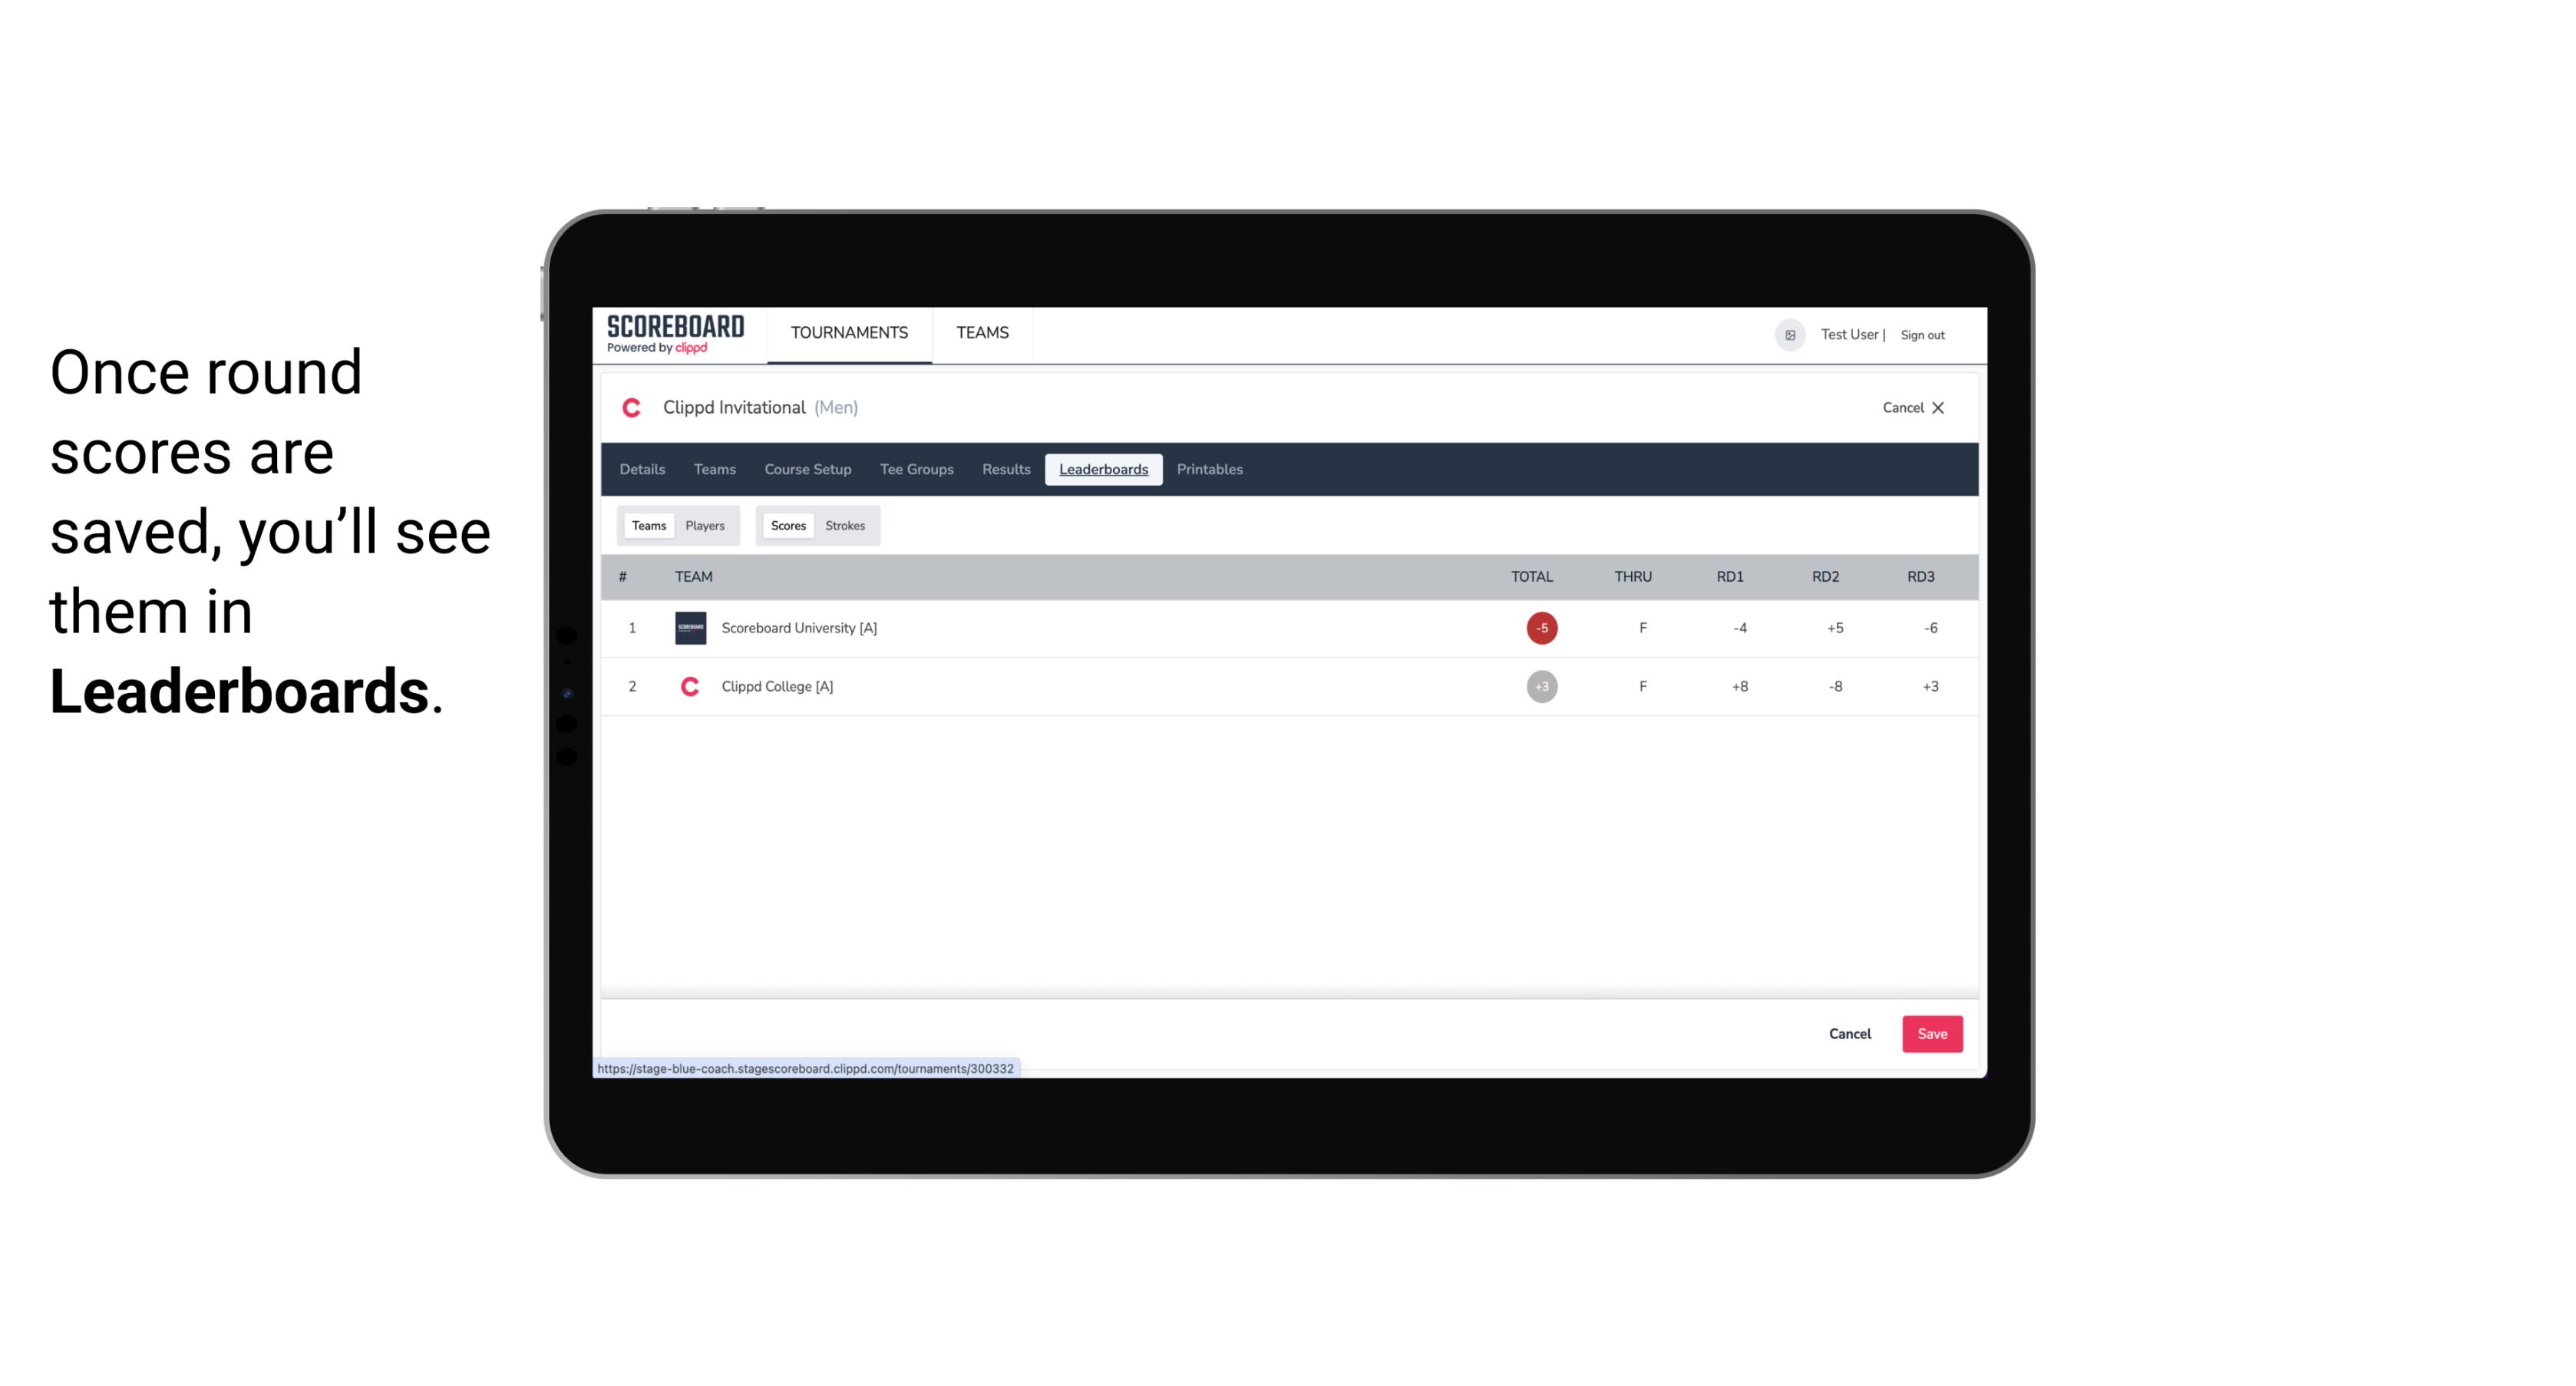Click the Cancel button
This screenshot has height=1386, width=2576.
pyautogui.click(x=1849, y=1033)
